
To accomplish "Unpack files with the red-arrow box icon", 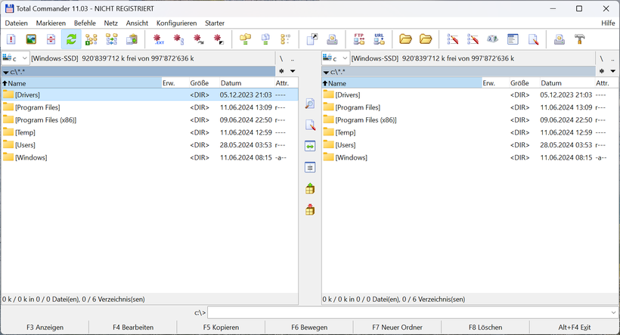I will tap(310, 210).
